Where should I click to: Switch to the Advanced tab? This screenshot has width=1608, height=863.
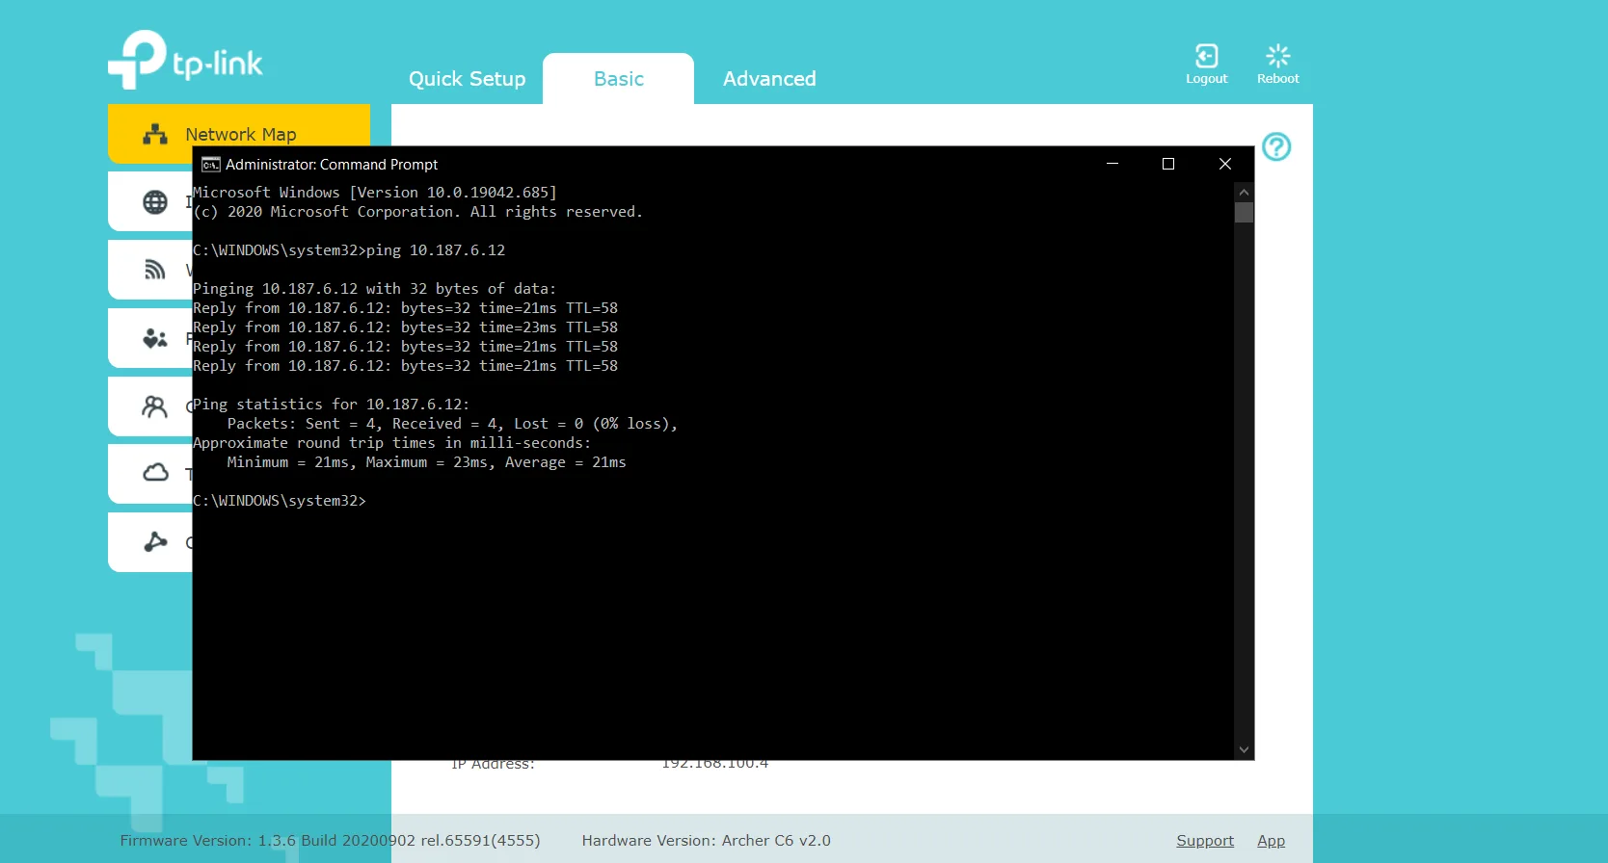tap(769, 79)
